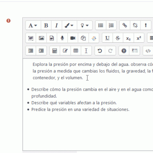Redo the last undone edit
This screenshot has width=153, height=153.
(110, 51)
